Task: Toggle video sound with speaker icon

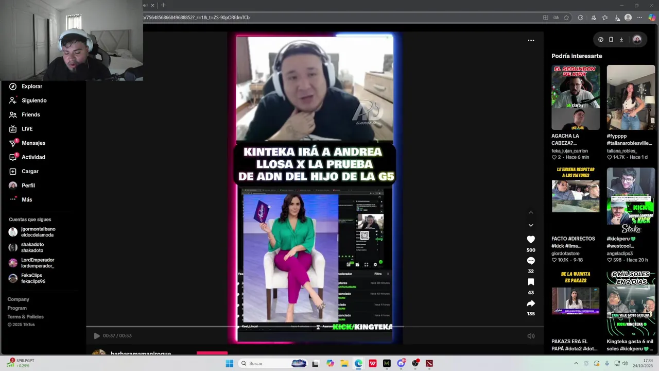Action: click(531, 336)
